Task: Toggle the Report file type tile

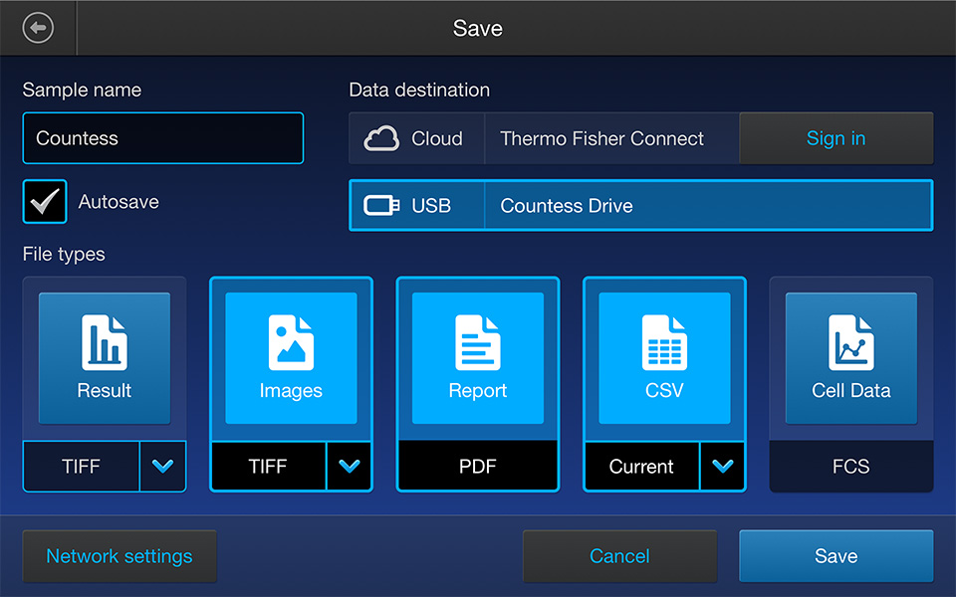Action: tap(477, 358)
